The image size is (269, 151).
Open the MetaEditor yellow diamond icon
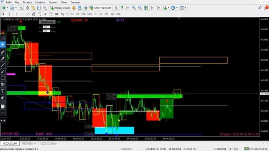tap(74, 8)
